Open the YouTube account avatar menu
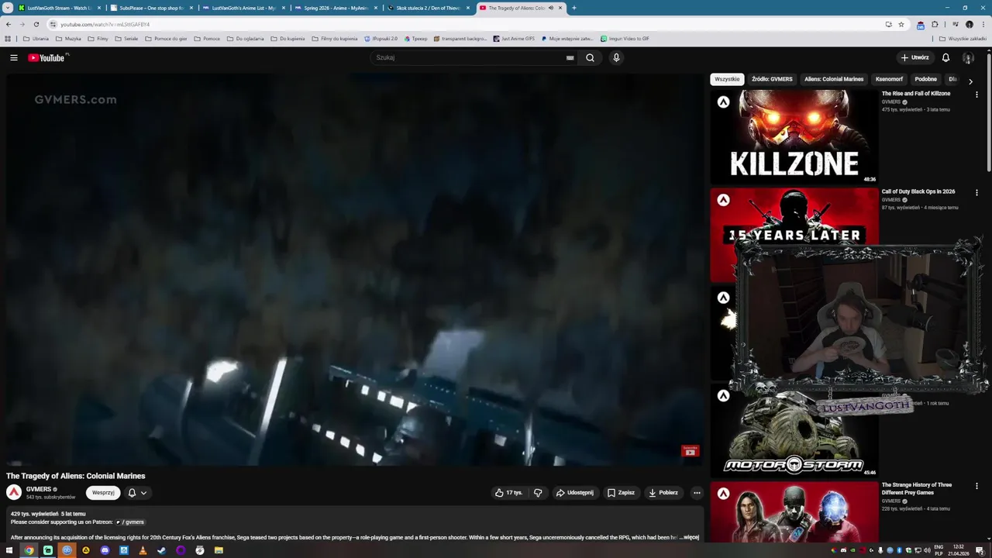This screenshot has width=992, height=558. click(968, 57)
